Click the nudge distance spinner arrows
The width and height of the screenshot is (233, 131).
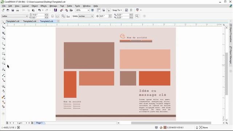pyautogui.click(x=110, y=16)
